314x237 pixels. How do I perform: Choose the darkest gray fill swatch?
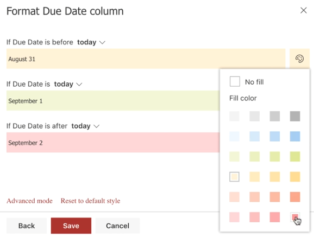click(295, 116)
